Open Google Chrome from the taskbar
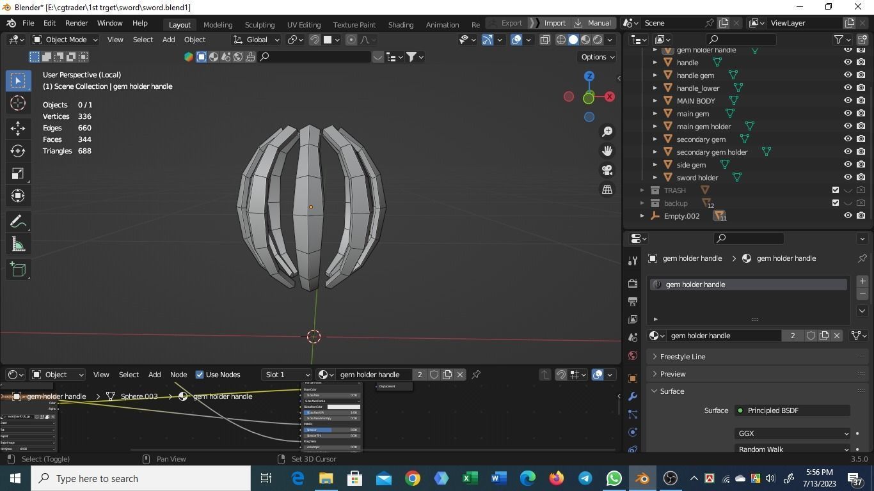The image size is (874, 491). click(413, 478)
